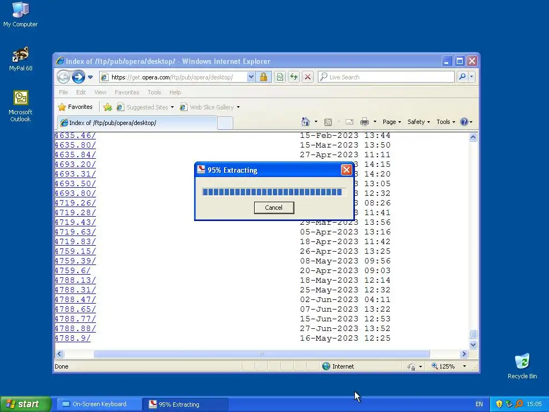
Task: Click the security shield tray icon
Action: [499, 404]
